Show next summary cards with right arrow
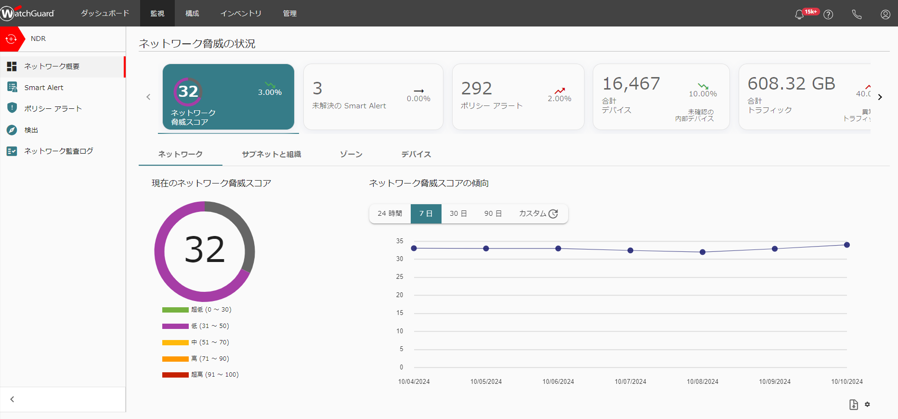 880,97
